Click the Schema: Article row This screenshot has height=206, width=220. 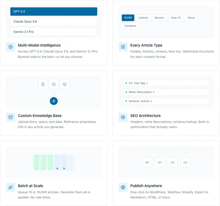tap(166, 101)
